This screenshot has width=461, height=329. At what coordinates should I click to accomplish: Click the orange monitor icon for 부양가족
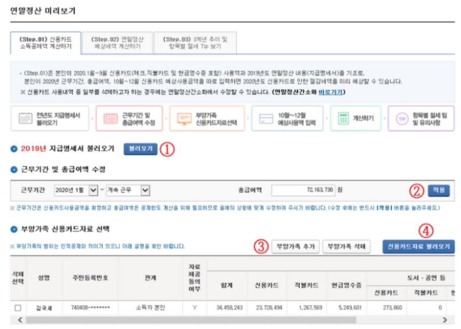(184, 119)
